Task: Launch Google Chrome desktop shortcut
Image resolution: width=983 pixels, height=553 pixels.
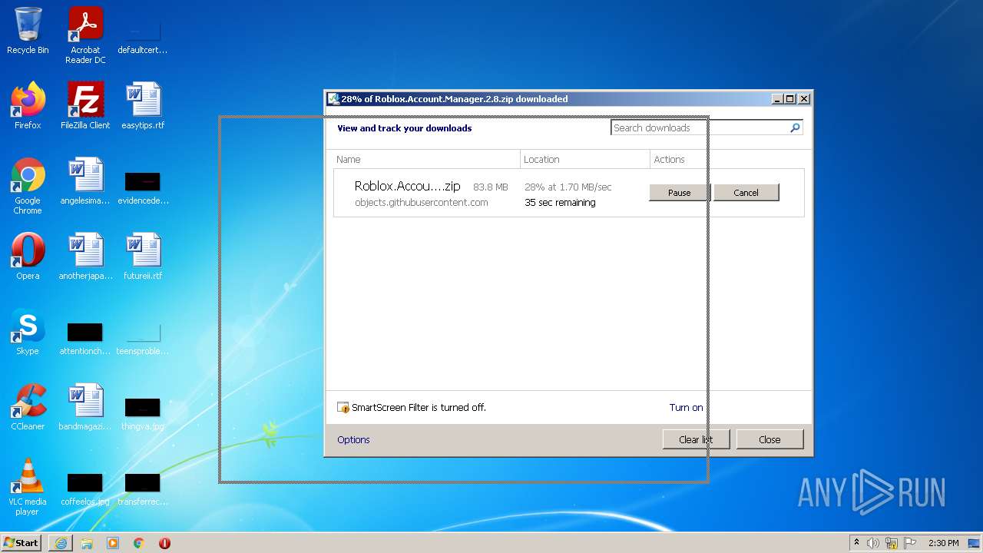Action: click(x=28, y=186)
